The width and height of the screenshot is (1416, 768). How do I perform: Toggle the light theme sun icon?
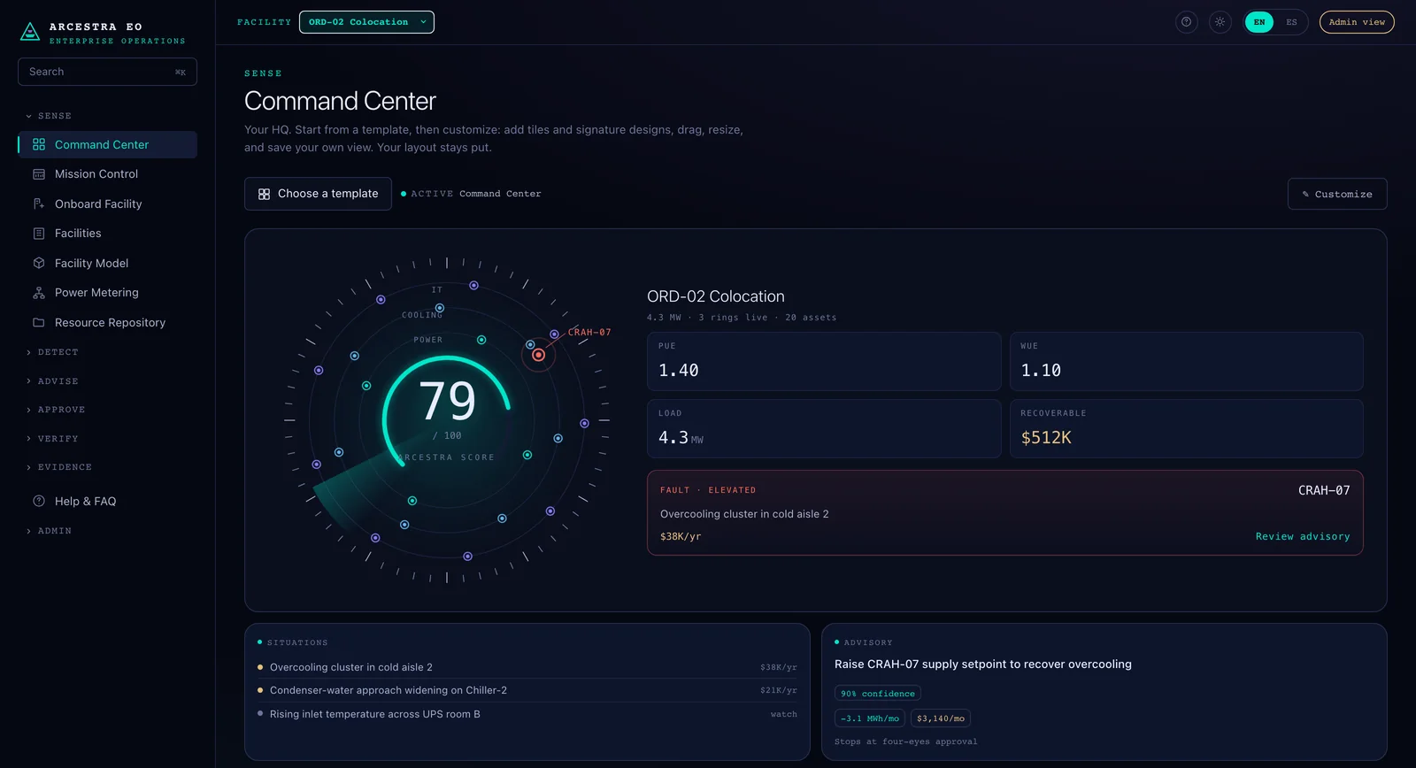click(1220, 22)
